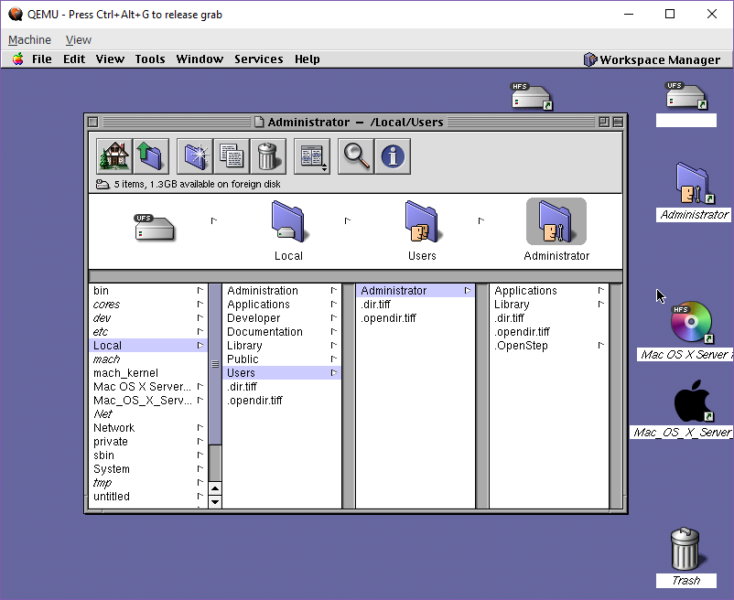Click the Duplicate files toolbar icon
This screenshot has height=600, width=734.
coord(232,156)
